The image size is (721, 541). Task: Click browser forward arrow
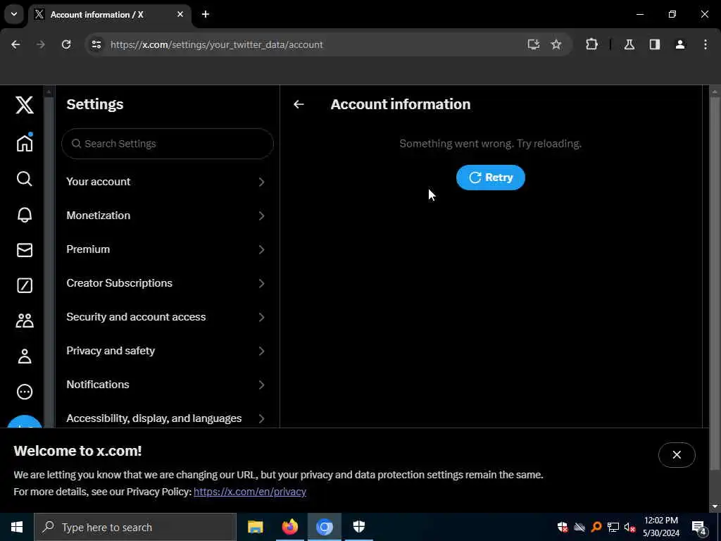click(x=40, y=44)
